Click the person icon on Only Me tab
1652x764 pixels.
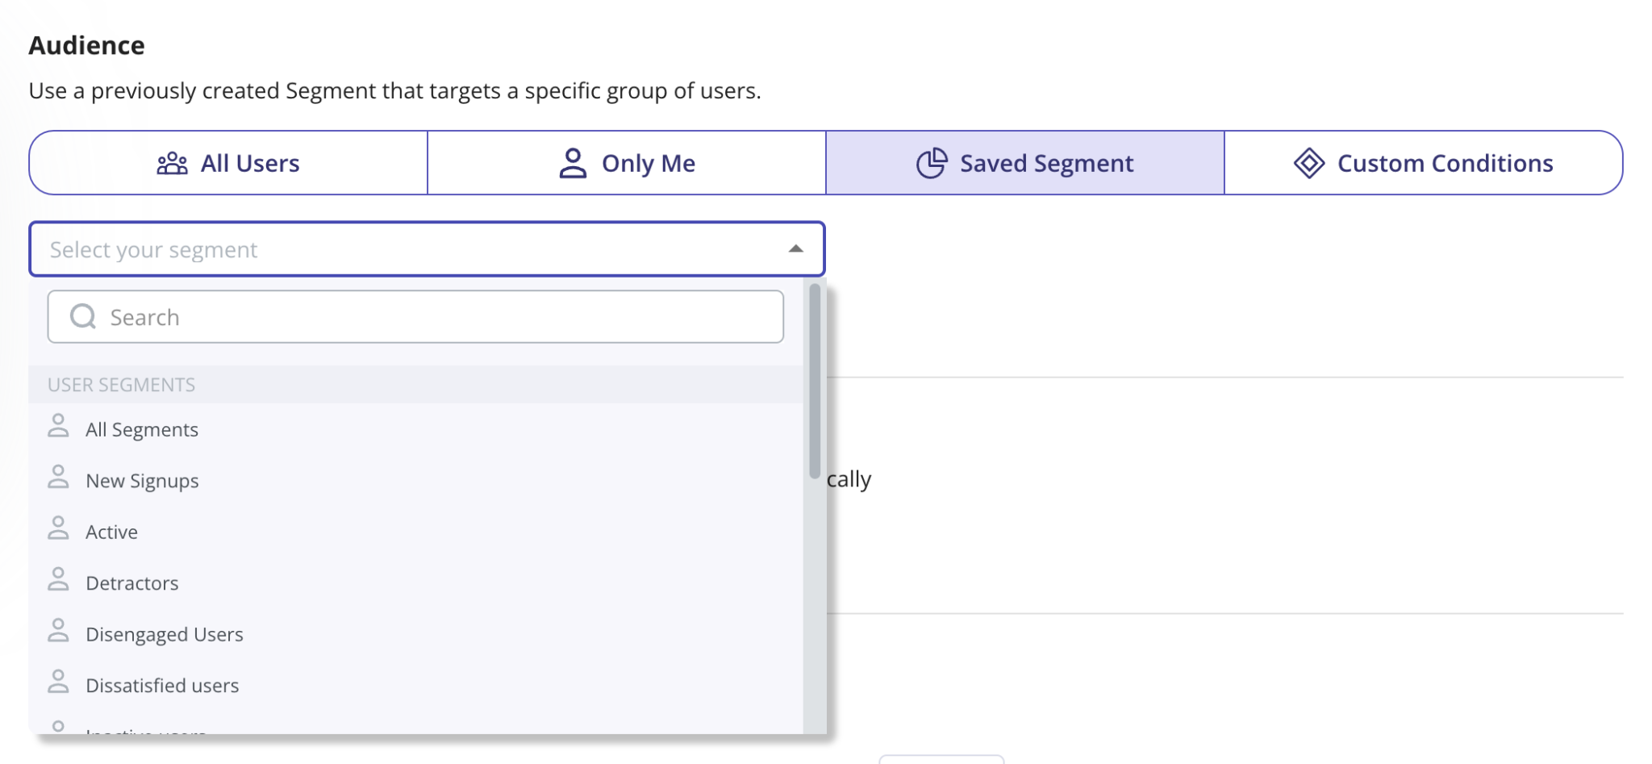tap(574, 162)
